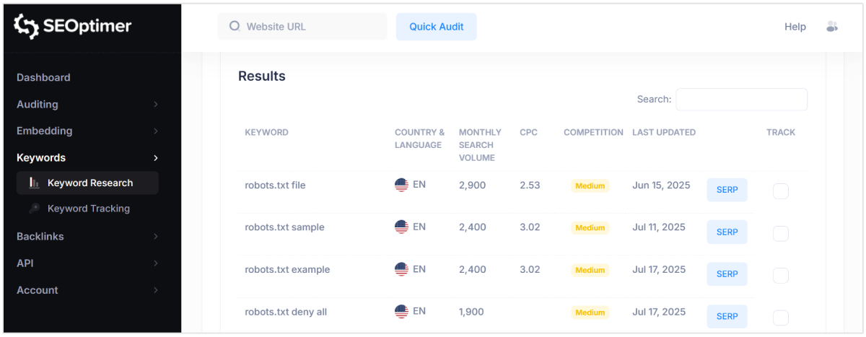Click the Keyword Research bar chart icon
The image size is (866, 337).
click(34, 183)
